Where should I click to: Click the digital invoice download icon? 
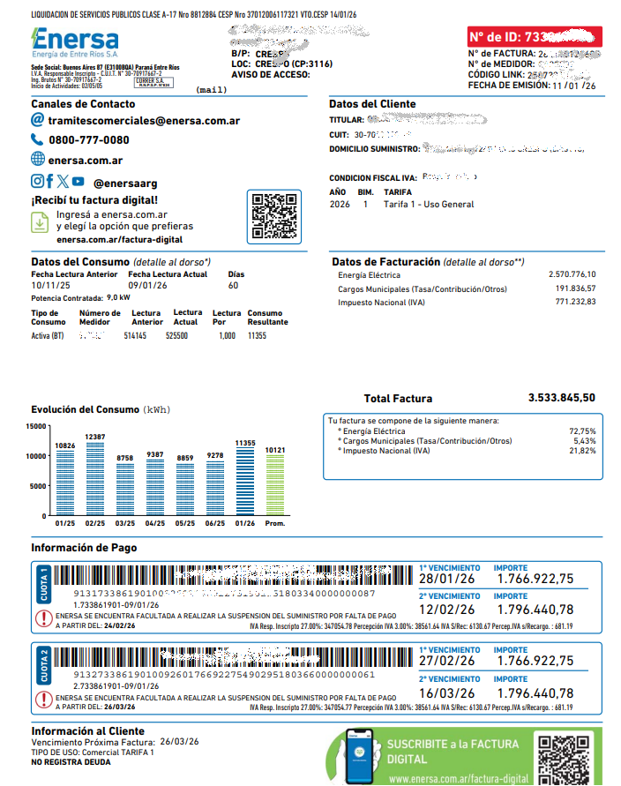click(x=40, y=222)
